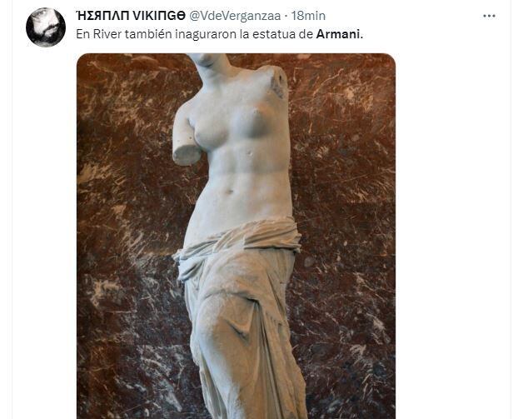Open the tweet via the 18min timestamp
The height and width of the screenshot is (419, 523).
pos(308,16)
